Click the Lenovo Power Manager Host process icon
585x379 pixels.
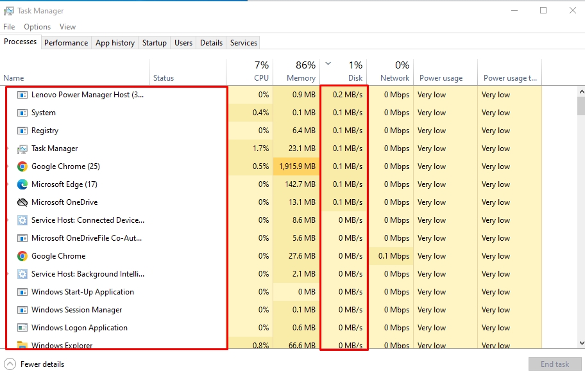coord(22,95)
